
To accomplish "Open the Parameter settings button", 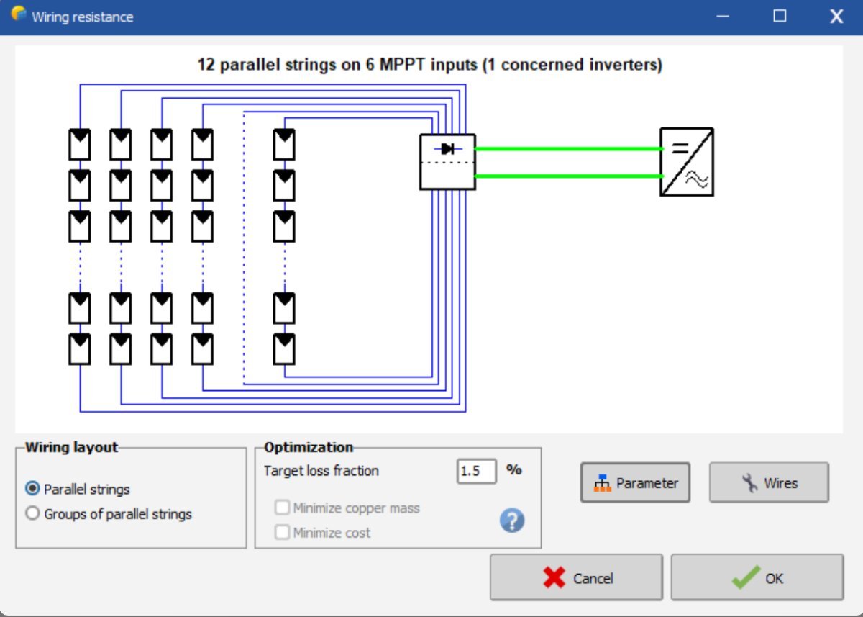I will coord(635,483).
